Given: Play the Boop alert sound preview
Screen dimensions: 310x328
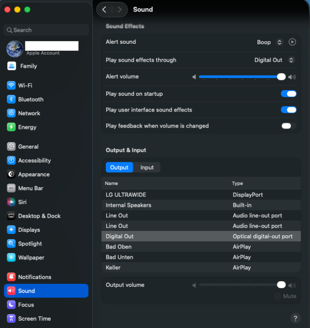Looking at the screenshot, I should tap(292, 42).
